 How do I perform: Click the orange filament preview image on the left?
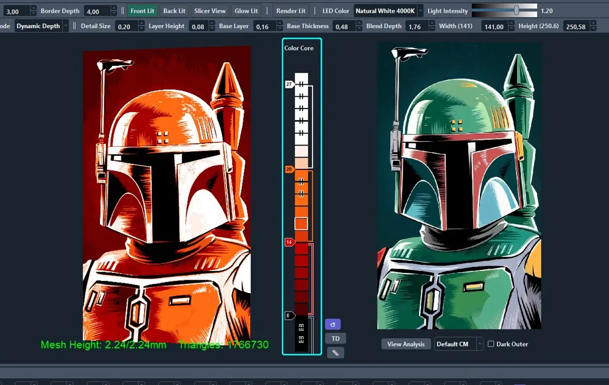(167, 194)
